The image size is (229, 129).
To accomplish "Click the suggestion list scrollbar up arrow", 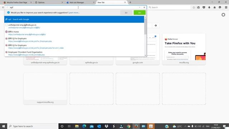I will (x=145, y=17).
